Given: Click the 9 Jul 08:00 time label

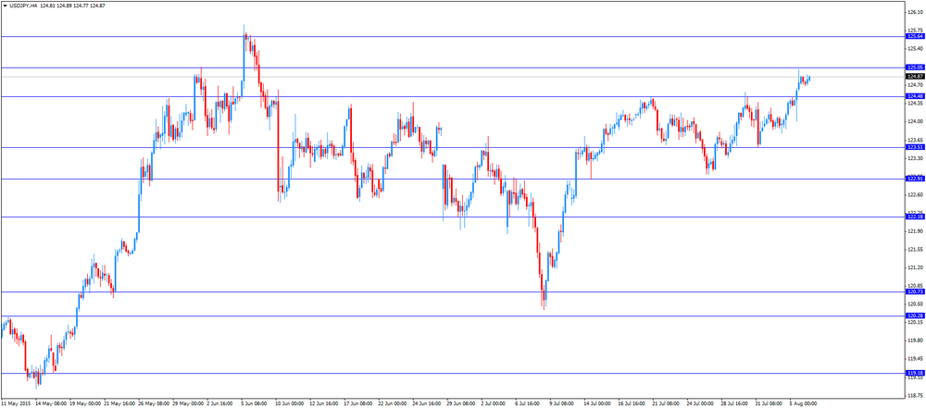Looking at the screenshot, I should pos(562,404).
